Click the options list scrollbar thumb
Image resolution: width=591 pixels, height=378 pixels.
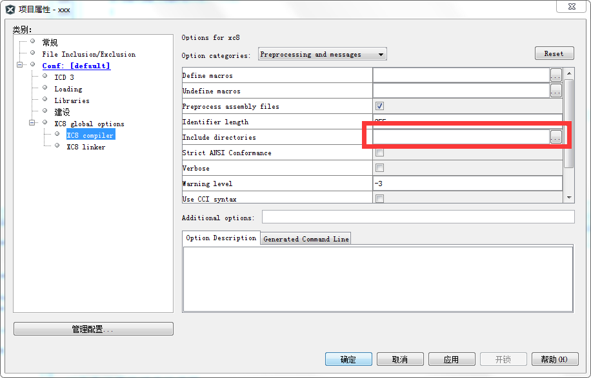[x=569, y=123]
